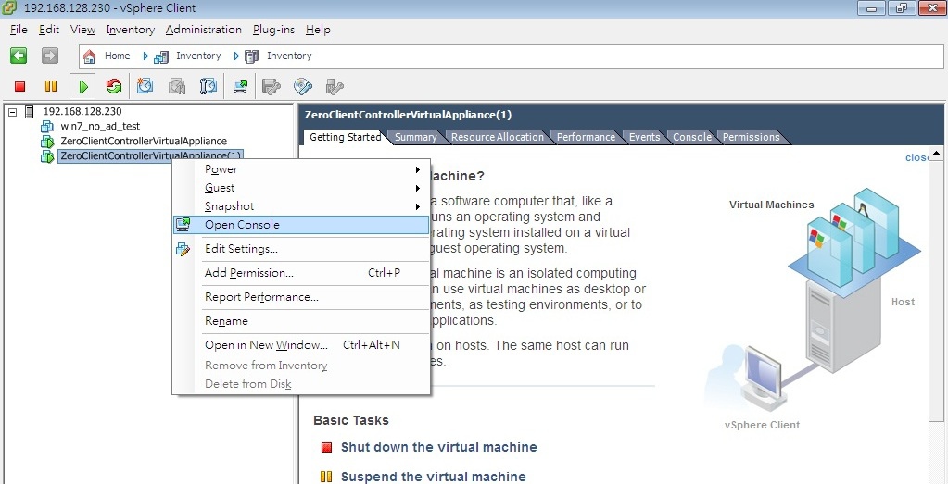This screenshot has height=484, width=948.
Task: Click the green Back navigation arrow
Action: click(19, 56)
